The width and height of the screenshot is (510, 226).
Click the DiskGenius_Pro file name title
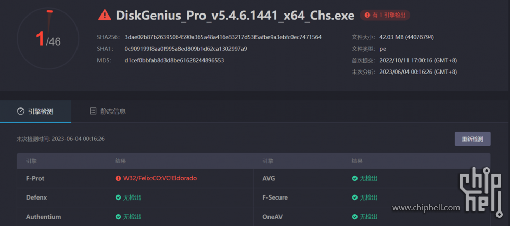tap(235, 15)
